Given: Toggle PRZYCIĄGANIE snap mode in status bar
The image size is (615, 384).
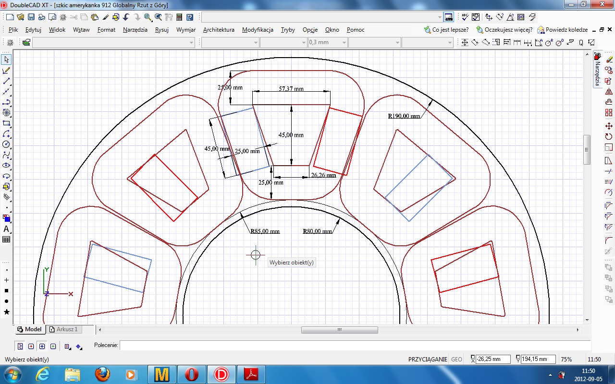Looking at the screenshot, I should (428, 360).
